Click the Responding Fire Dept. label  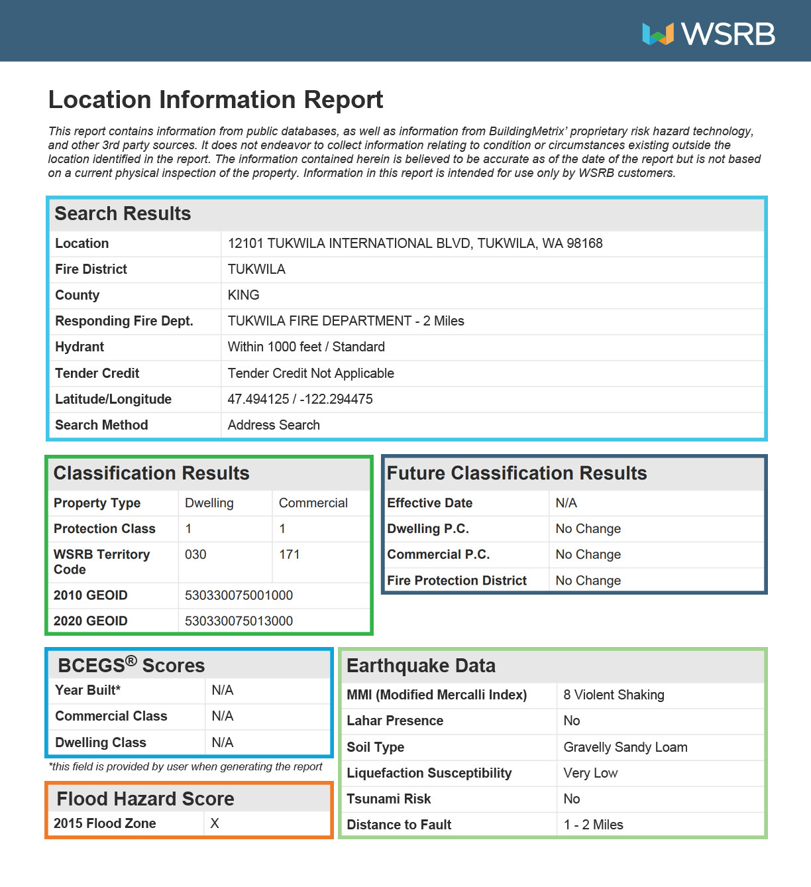(x=124, y=321)
